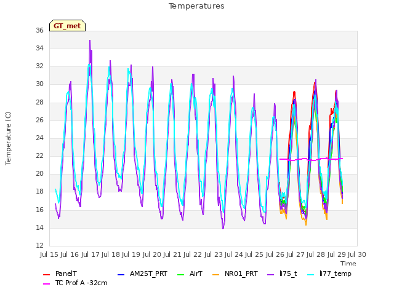Click the purple minimum dip near 14 on Jul 23
This screenshot has width=394, height=295.
coord(223,228)
